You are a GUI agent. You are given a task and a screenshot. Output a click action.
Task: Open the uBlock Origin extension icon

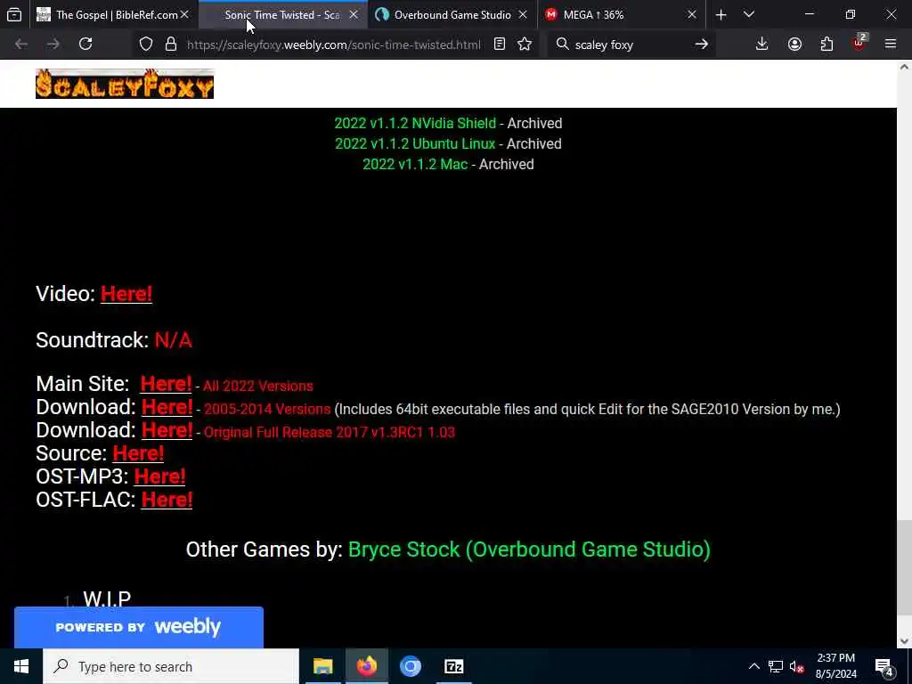tap(859, 43)
